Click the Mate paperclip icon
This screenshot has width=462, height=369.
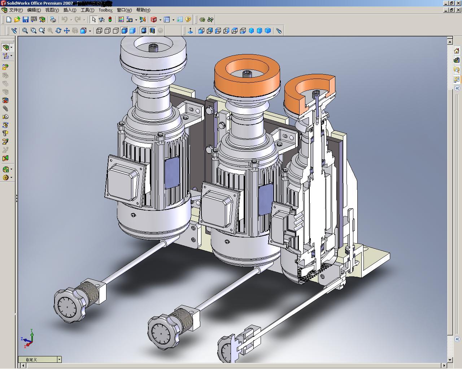tap(5, 108)
